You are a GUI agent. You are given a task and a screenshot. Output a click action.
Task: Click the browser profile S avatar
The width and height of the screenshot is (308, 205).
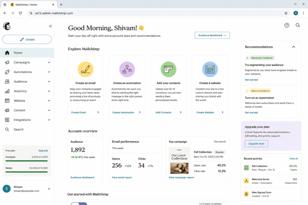tap(296, 13)
